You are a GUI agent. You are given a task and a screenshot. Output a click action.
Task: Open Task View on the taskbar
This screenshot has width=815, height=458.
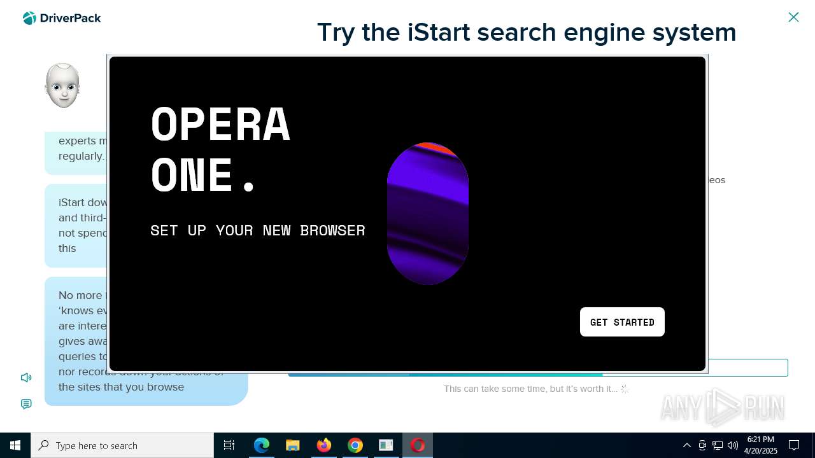pos(229,445)
